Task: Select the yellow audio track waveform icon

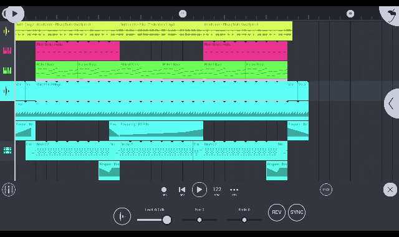Action: coord(7,31)
